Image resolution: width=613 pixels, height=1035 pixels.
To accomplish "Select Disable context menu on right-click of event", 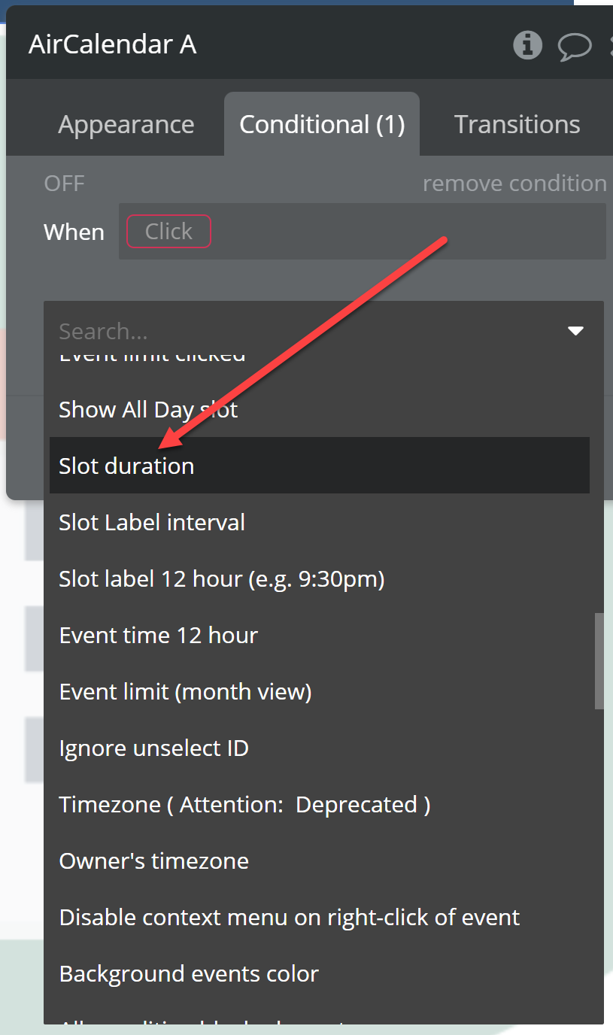I will (x=320, y=917).
